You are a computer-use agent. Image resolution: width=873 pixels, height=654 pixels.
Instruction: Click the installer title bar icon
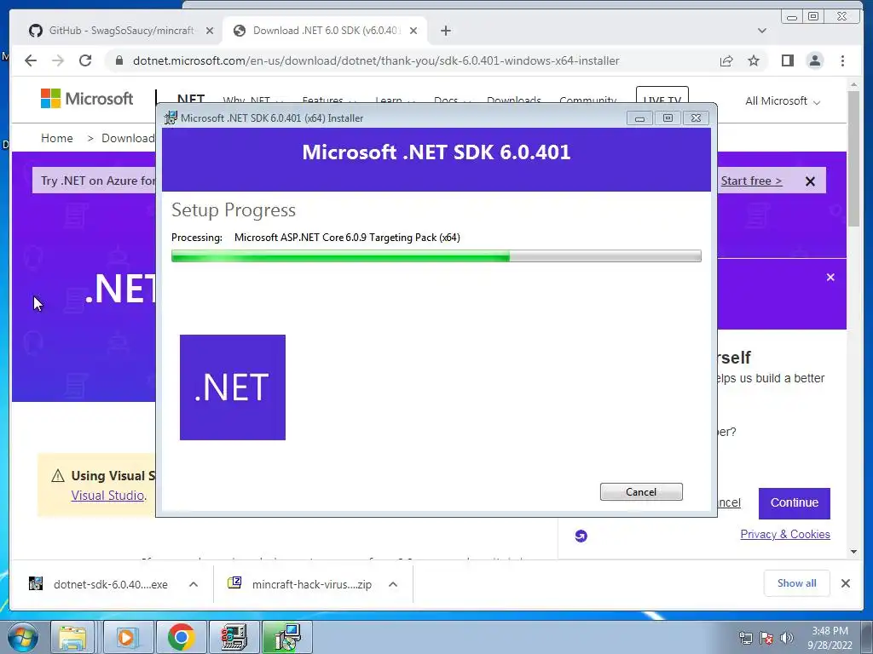coord(171,118)
